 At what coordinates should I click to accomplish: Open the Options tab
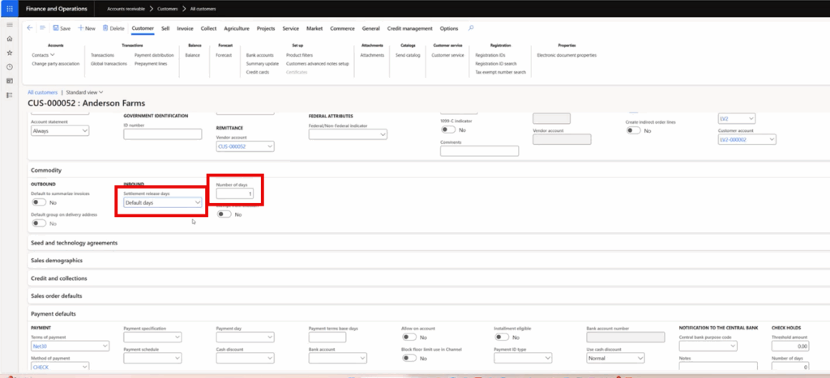449,28
